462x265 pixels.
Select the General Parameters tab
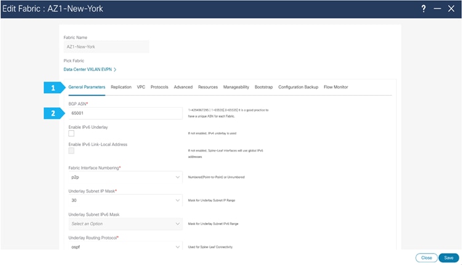pos(86,87)
